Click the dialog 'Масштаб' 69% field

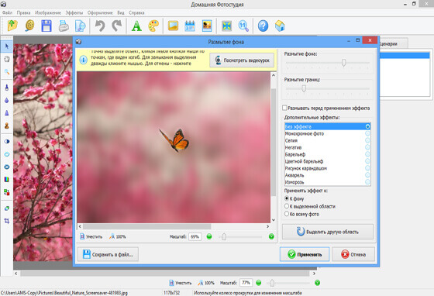coord(195,236)
